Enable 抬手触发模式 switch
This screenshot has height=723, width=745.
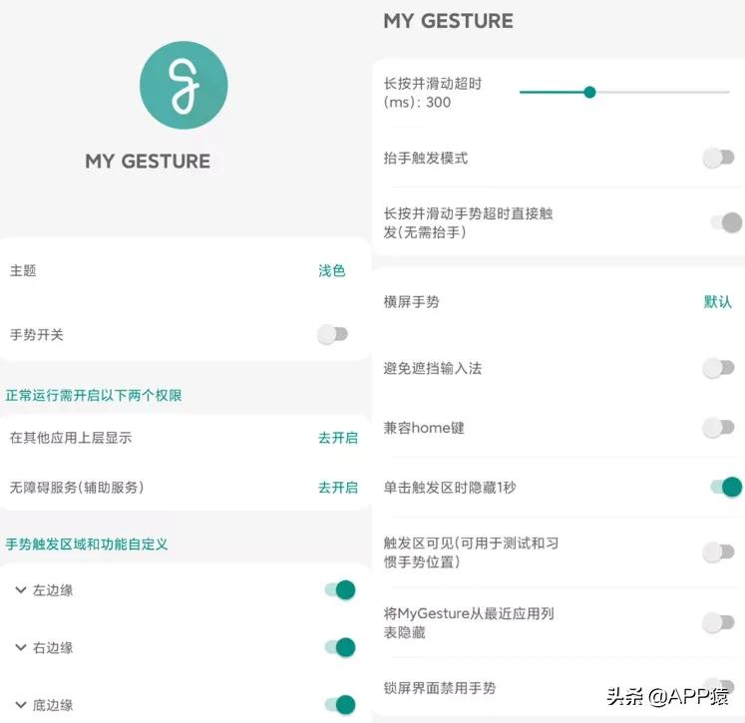[x=718, y=158]
